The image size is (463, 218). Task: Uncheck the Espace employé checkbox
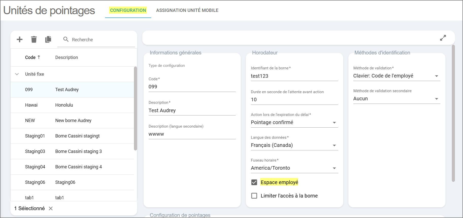254,182
